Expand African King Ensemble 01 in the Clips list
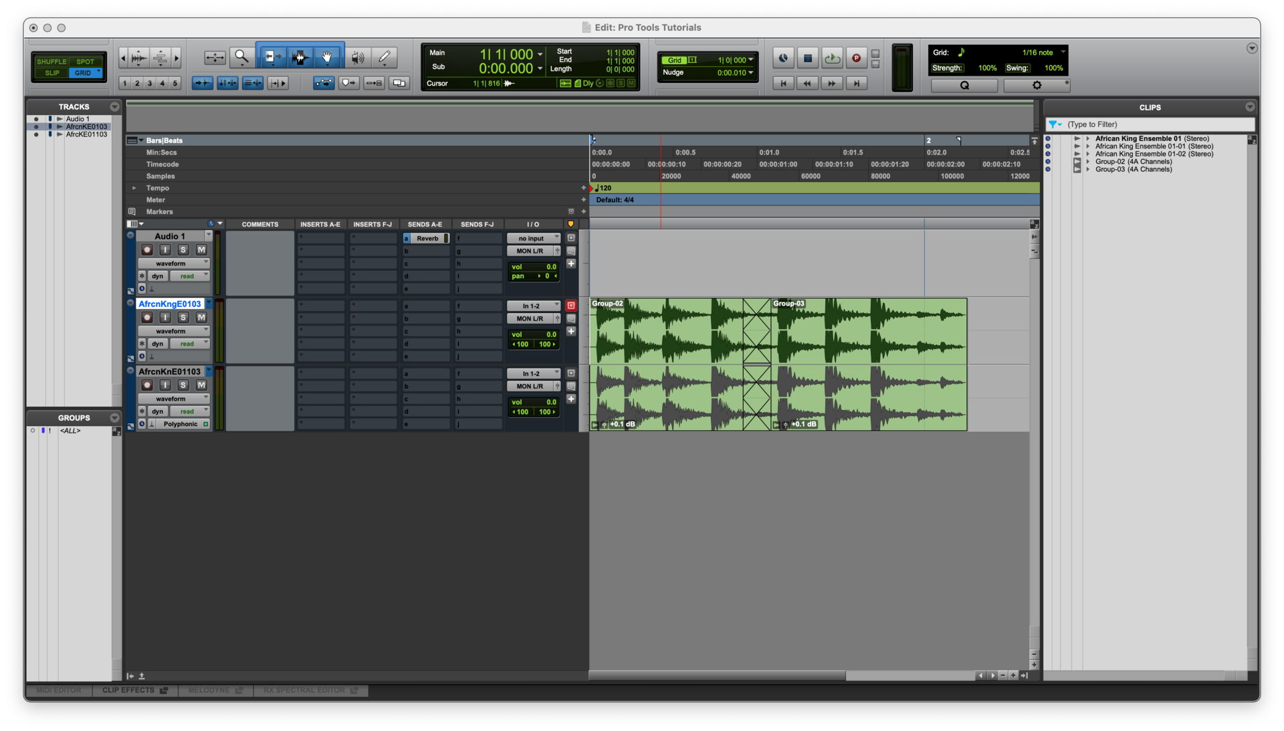The height and width of the screenshot is (731, 1284). click(x=1087, y=138)
